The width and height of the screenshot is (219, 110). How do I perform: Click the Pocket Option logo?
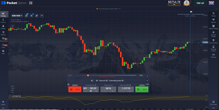tap(14, 3)
